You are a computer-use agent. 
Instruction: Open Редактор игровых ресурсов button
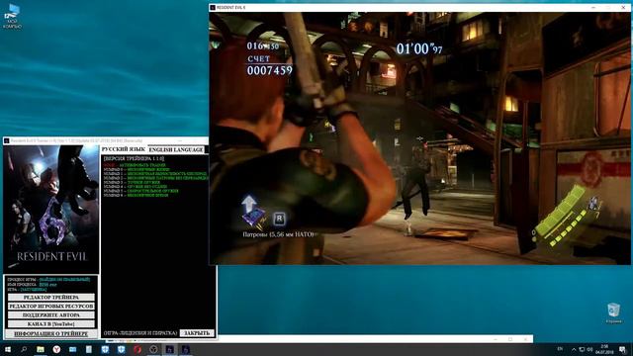51,306
